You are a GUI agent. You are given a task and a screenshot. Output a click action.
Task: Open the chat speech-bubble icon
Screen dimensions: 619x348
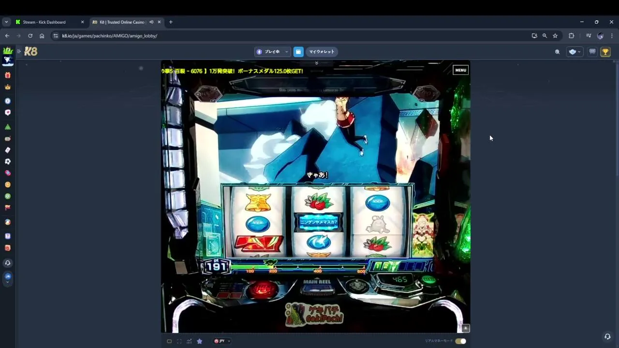coord(592,52)
